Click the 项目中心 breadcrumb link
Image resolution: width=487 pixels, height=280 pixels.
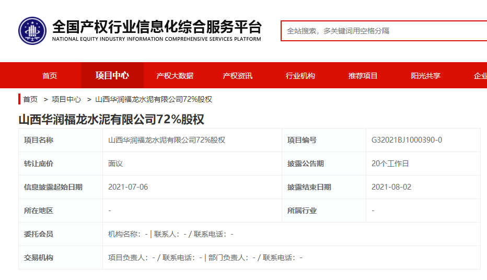(x=66, y=99)
